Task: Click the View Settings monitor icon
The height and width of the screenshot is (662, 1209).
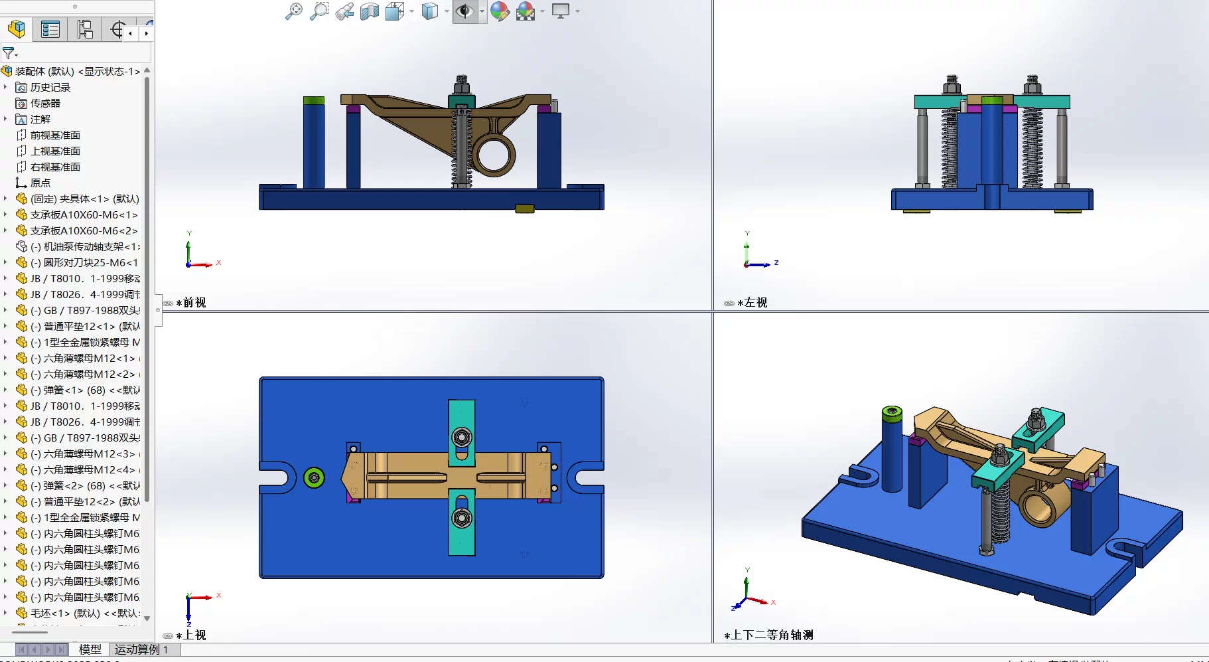Action: pyautogui.click(x=561, y=11)
